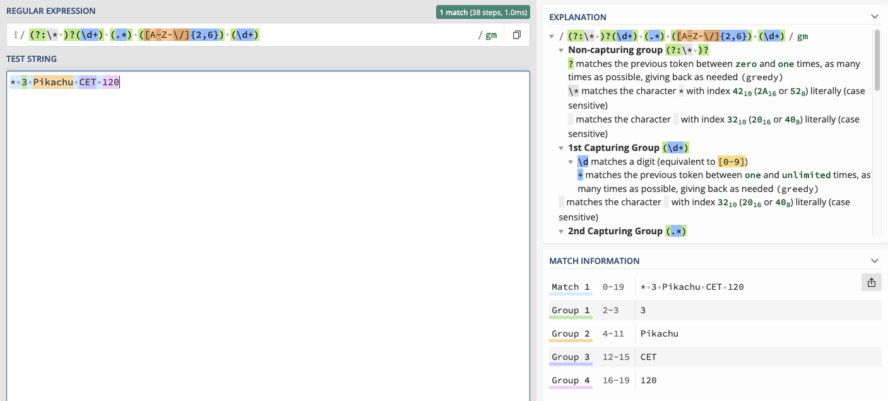Open the regex delimiter options dots
Image resolution: width=888 pixels, height=401 pixels.
click(x=15, y=35)
